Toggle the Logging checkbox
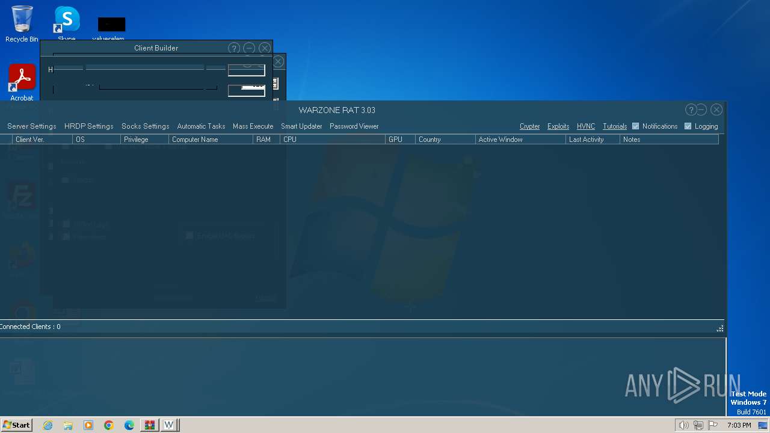This screenshot has width=770, height=433. click(x=688, y=126)
